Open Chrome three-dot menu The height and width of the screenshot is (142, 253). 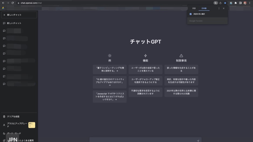click(250, 3)
